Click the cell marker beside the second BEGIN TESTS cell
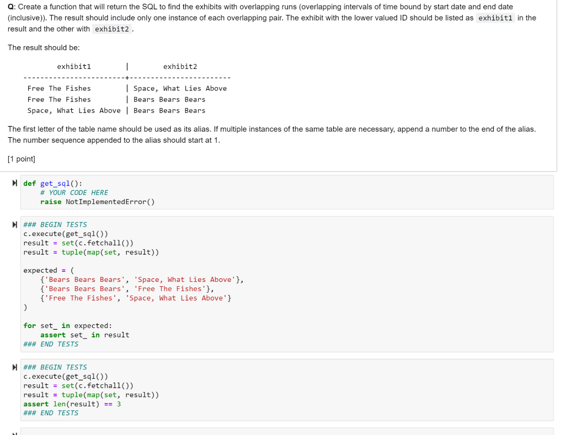 pos(14,367)
